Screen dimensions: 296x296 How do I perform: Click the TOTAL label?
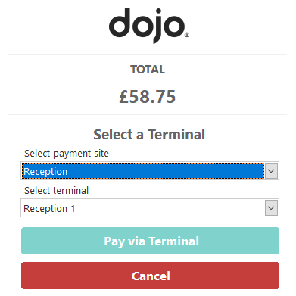pos(148,70)
